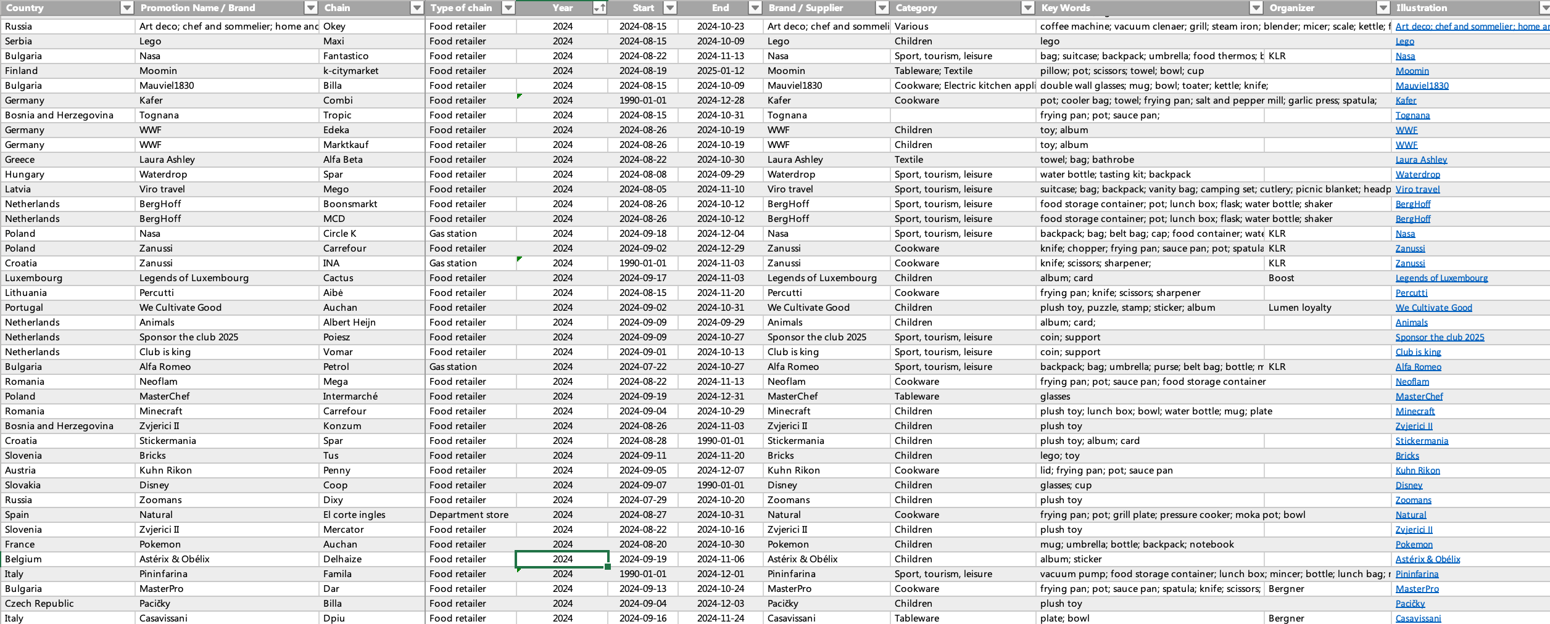The height and width of the screenshot is (624, 1550).
Task: Select the El corte ingles chain cell
Action: (354, 515)
